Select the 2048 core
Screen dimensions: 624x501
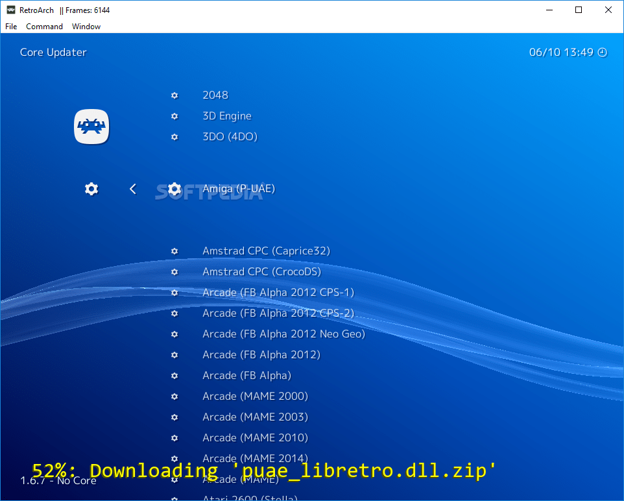pos(215,95)
